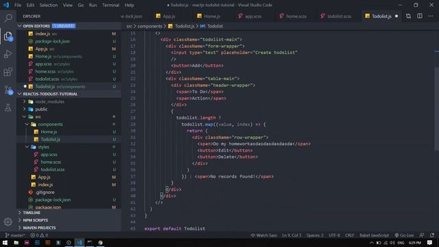Click the editor vertical scrollbar
The width and height of the screenshot is (439, 247).
click(x=437, y=109)
